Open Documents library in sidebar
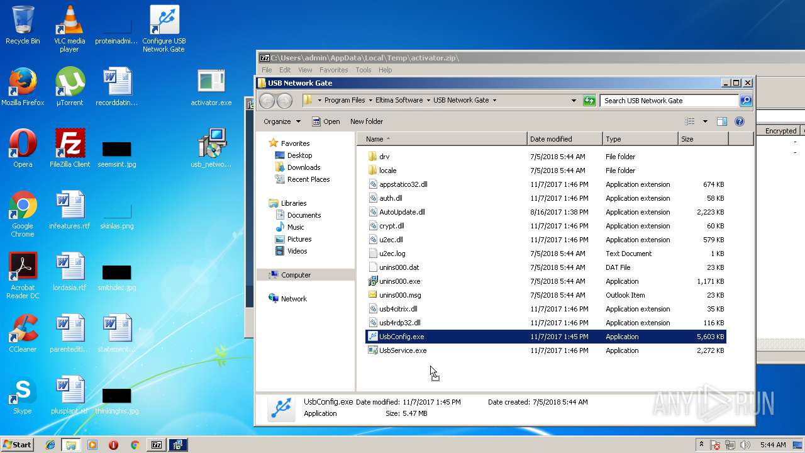Image resolution: width=805 pixels, height=453 pixels. point(304,215)
